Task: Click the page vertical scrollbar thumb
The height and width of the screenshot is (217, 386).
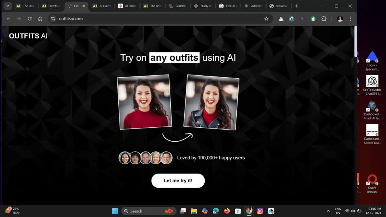Action: [x=355, y=41]
